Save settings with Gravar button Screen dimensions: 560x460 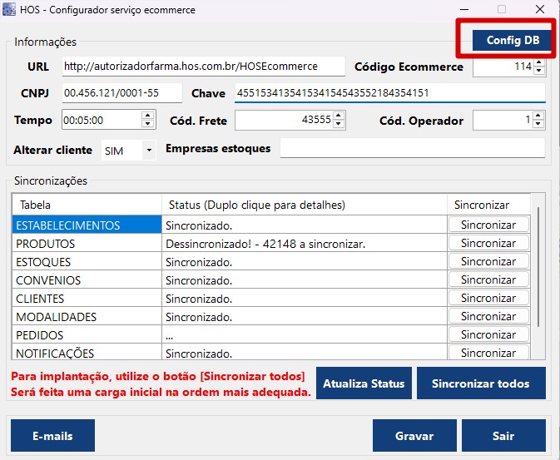pyautogui.click(x=414, y=435)
